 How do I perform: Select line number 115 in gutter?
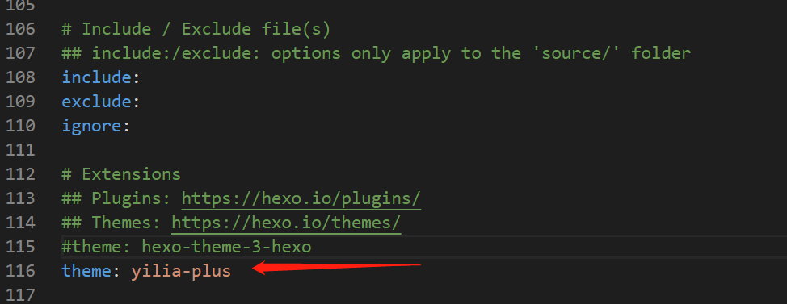[x=20, y=247]
